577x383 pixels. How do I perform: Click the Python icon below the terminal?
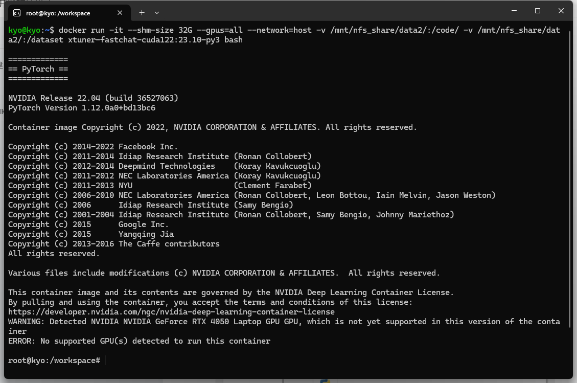point(324,380)
